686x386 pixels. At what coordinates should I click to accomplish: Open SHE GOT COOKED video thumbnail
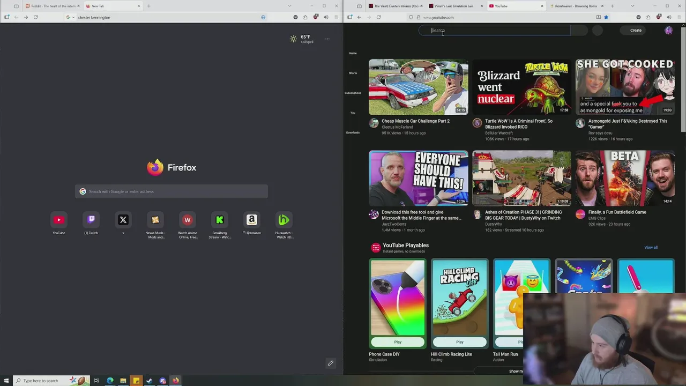point(625,87)
